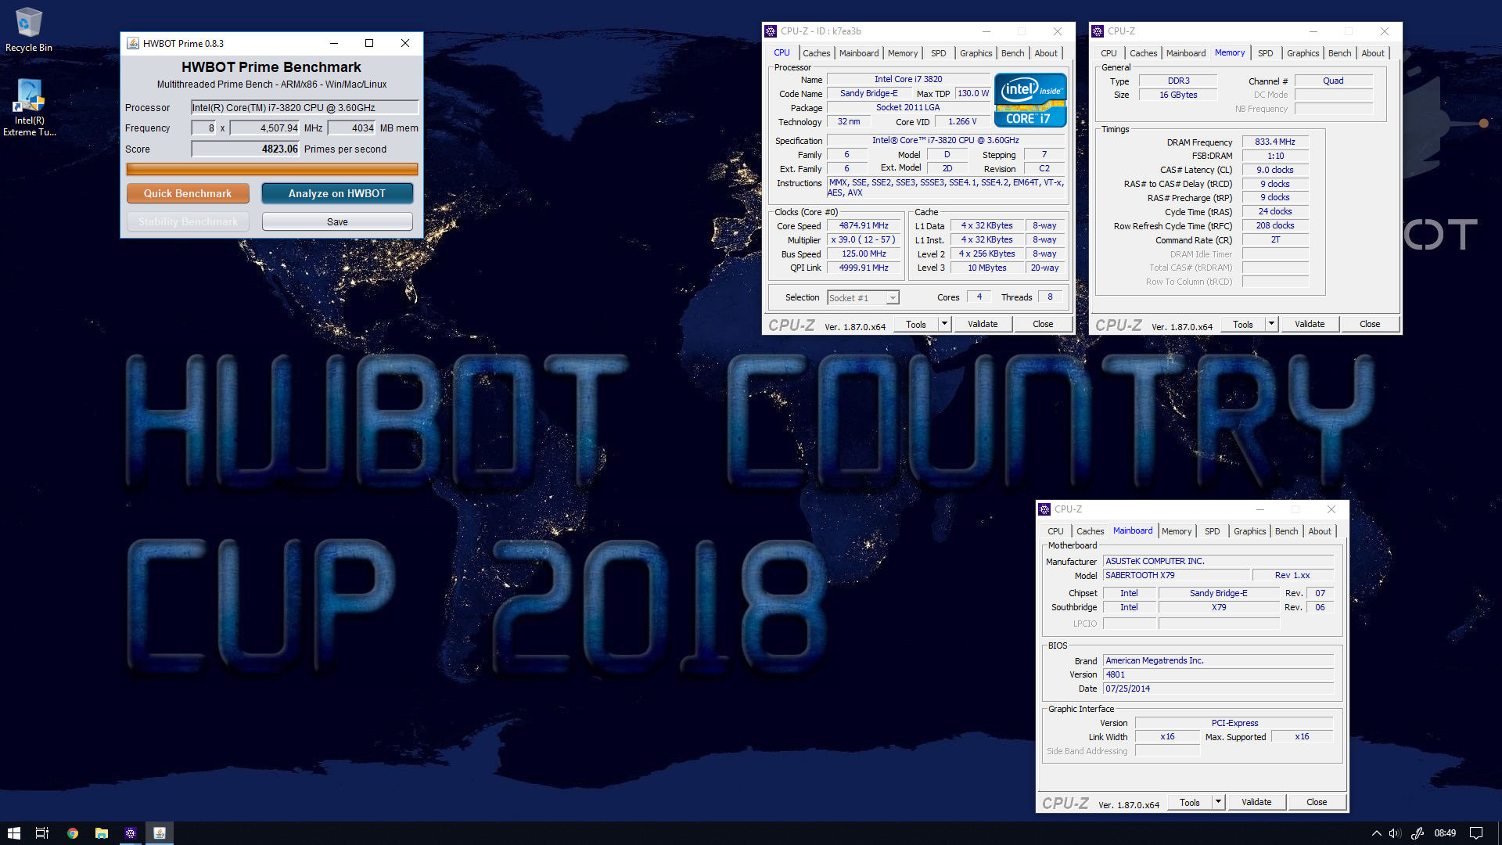Screen dimensions: 1502x845
Task: Show hidden system tray icons
Action: coord(1376,833)
